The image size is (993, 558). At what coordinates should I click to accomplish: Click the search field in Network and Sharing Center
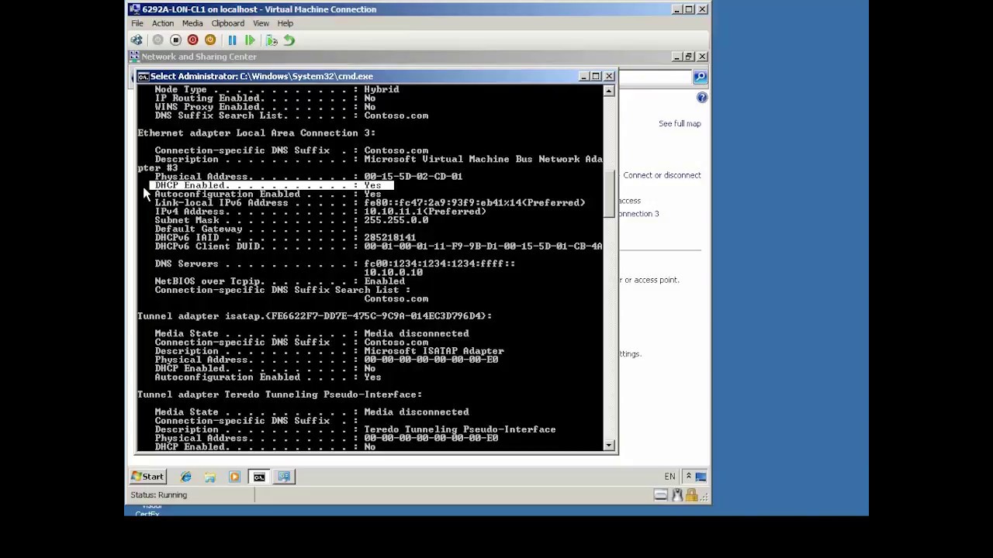tap(655, 77)
